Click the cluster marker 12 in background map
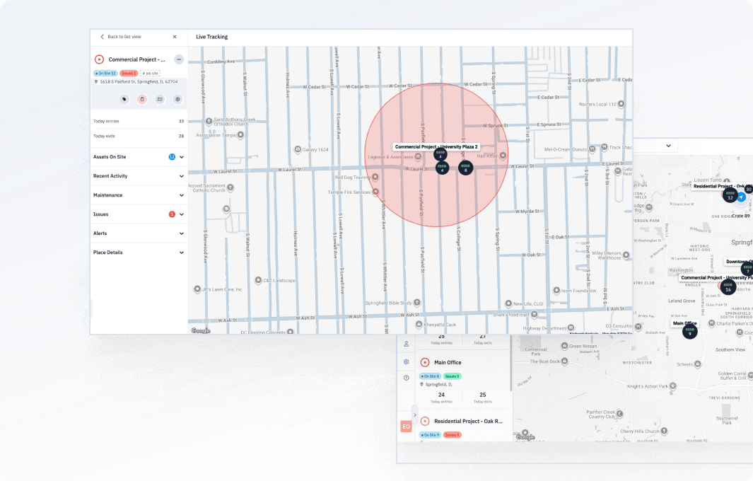 tap(730, 195)
